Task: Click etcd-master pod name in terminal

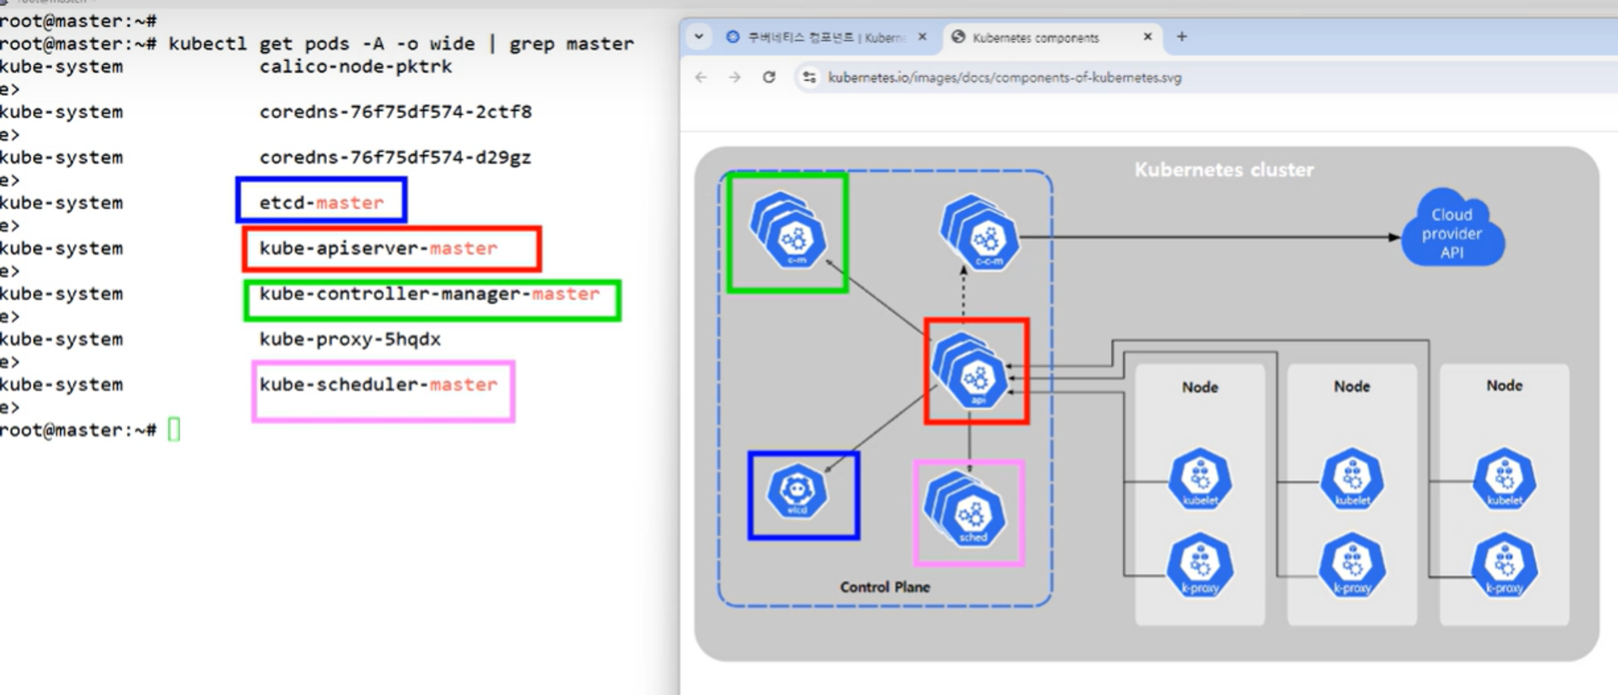Action: click(x=321, y=202)
